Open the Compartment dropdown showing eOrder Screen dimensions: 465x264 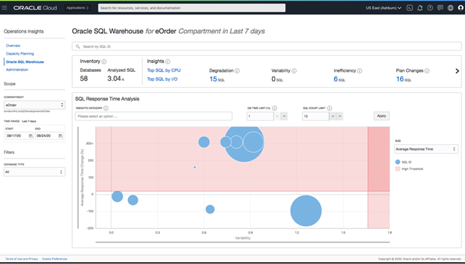34,104
